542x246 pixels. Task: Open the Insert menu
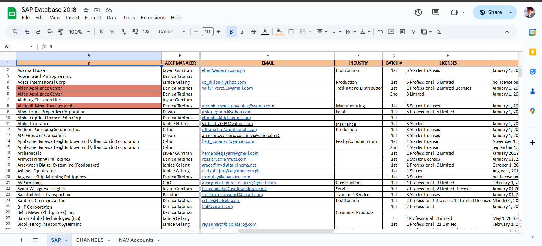coord(73,18)
